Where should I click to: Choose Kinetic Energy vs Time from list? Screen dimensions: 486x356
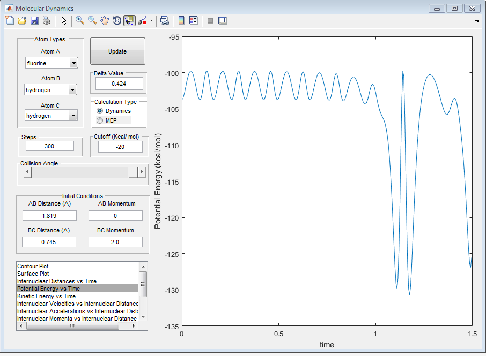tap(46, 296)
